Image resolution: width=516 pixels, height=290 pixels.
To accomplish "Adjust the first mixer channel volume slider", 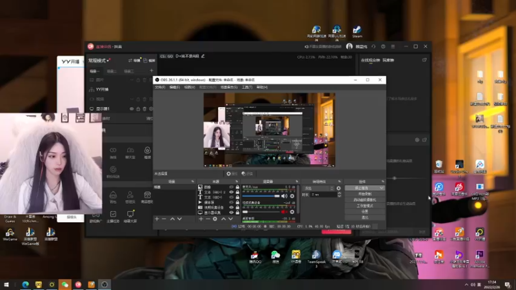I will tap(261, 196).
